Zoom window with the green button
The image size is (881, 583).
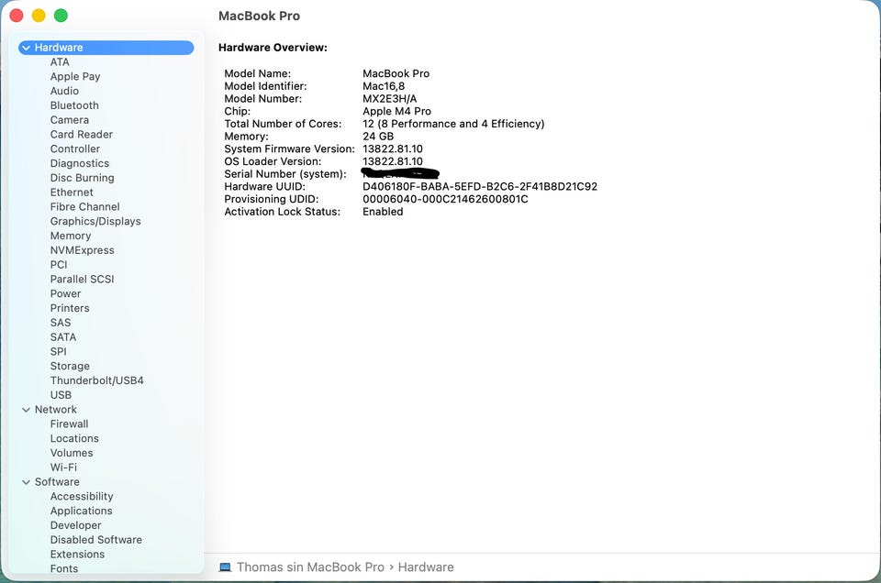(61, 16)
